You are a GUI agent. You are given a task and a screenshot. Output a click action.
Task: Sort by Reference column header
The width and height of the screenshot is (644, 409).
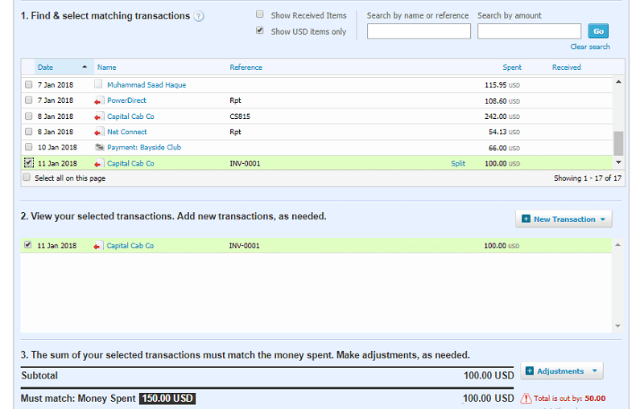click(246, 67)
